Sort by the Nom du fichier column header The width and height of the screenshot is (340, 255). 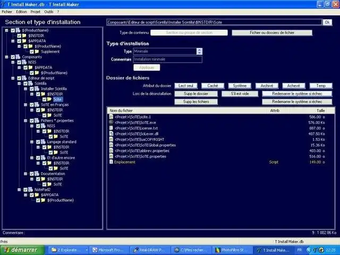tap(187, 110)
